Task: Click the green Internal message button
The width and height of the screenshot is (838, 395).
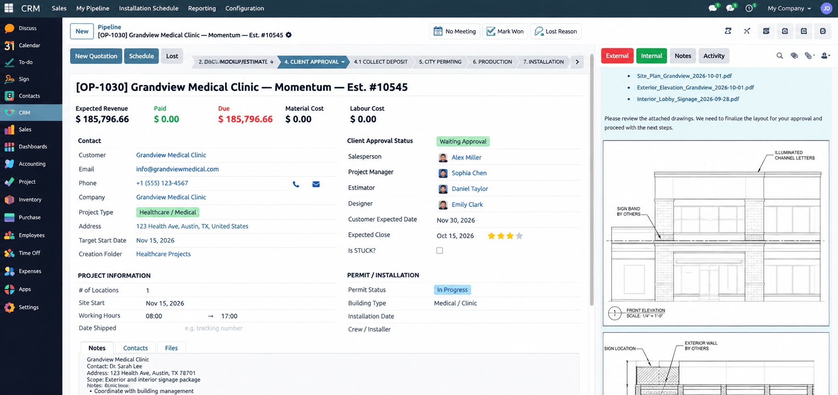Action: pos(651,56)
